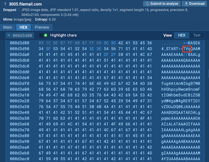Click ASCII text 'AAAAAAAAAQAAAAAA'
209x162 pixels.
[x=181, y=60]
